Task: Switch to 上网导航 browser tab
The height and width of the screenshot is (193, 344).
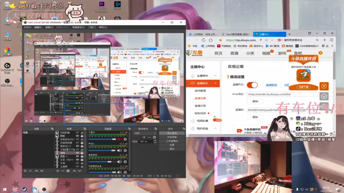Action: pyautogui.click(x=203, y=34)
